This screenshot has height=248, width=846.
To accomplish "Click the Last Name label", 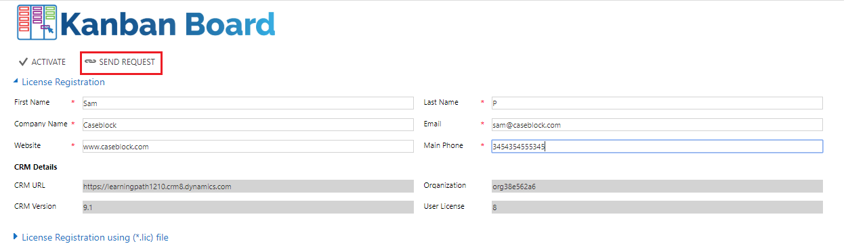I will (x=441, y=103).
